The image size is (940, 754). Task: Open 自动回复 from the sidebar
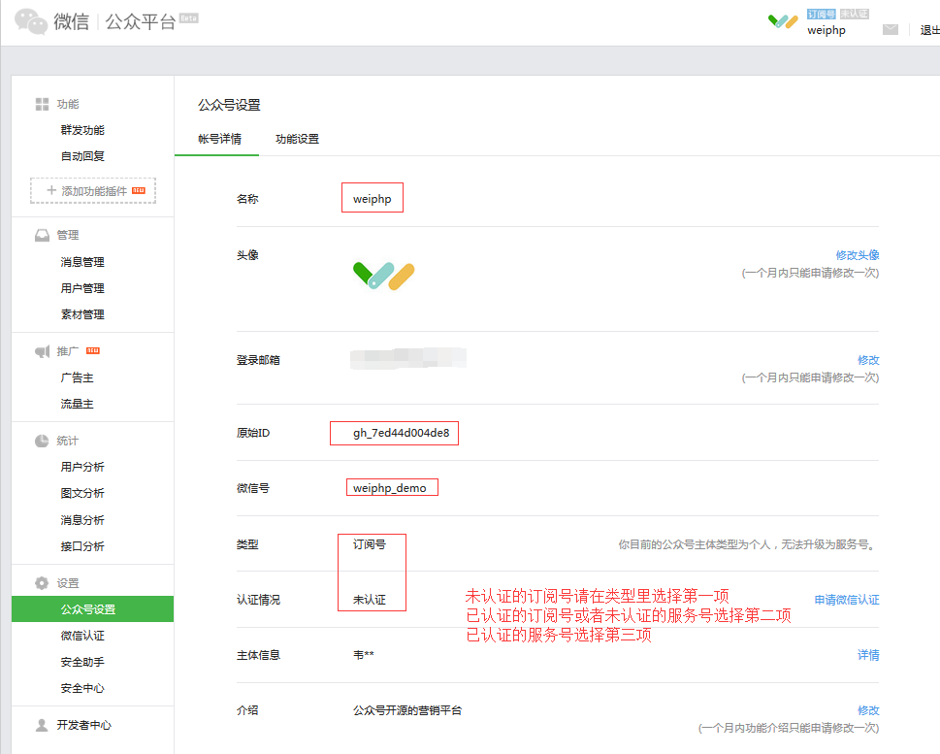pyautogui.click(x=83, y=155)
